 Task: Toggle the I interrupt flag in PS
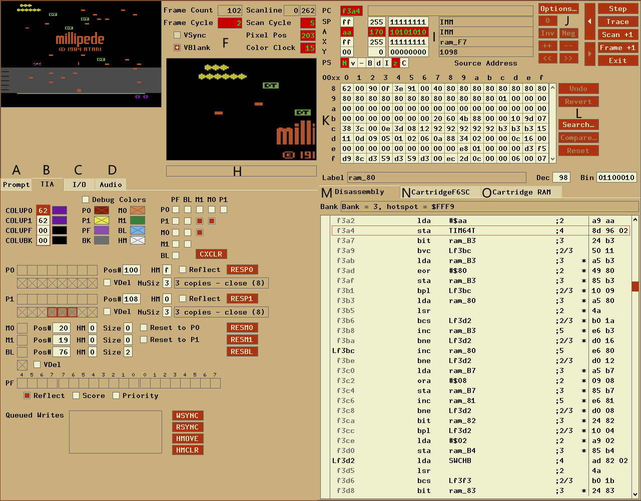(387, 63)
